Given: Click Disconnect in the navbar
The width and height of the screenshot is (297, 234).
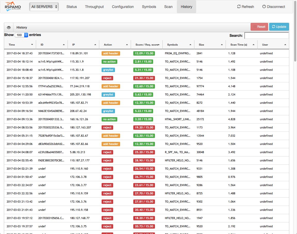Looking at the screenshot, I should (x=274, y=7).
